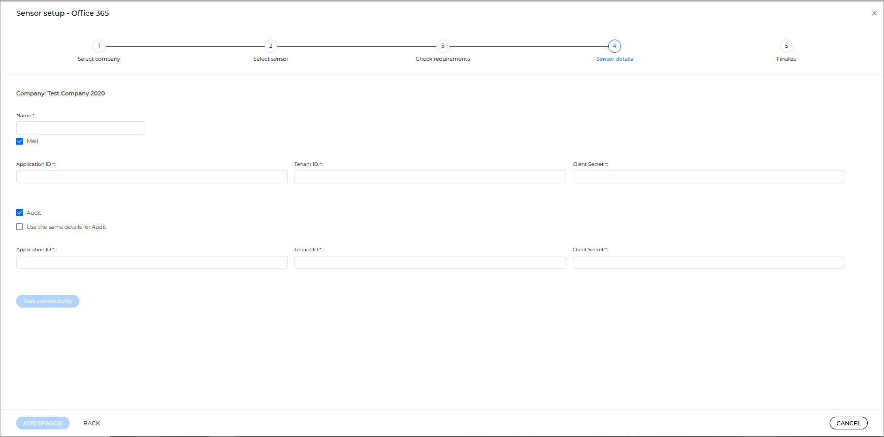Focus the Audit Client Secret field
The width and height of the screenshot is (884, 437).
pos(708,262)
